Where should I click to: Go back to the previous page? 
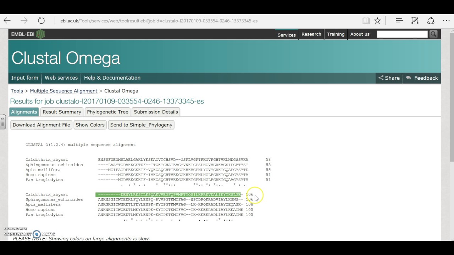tap(7, 21)
